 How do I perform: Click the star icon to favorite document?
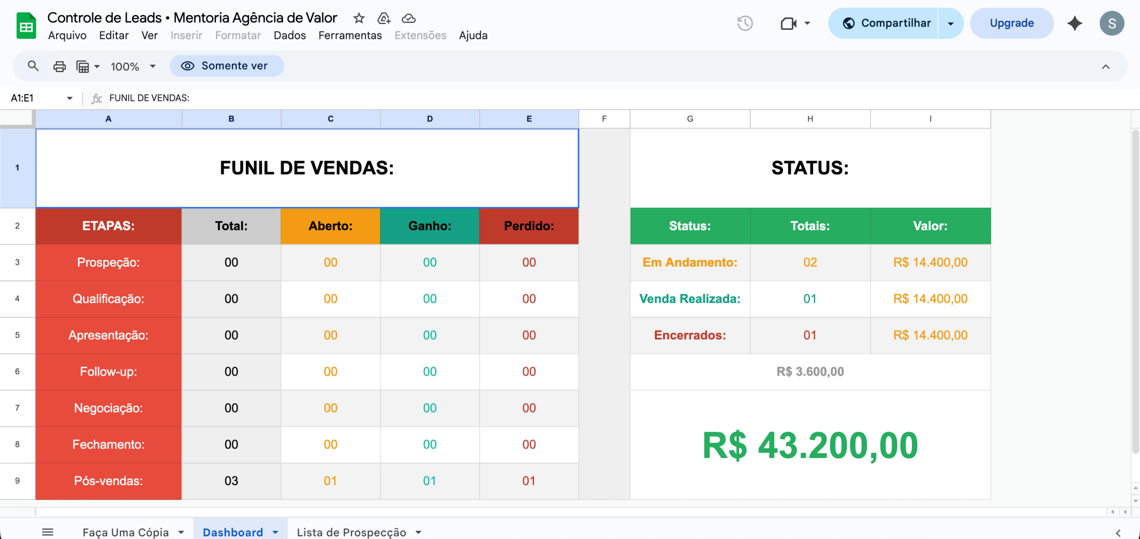(359, 18)
